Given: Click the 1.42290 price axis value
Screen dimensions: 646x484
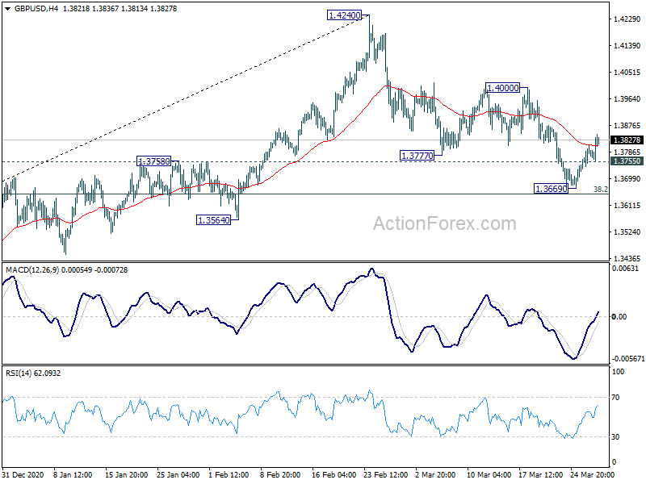Looking at the screenshot, I should [x=627, y=19].
